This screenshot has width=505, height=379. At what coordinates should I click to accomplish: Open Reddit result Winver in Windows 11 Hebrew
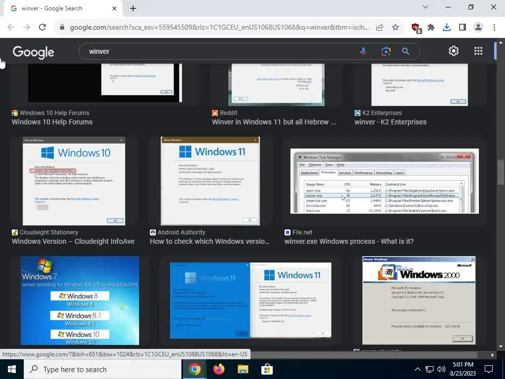274,122
